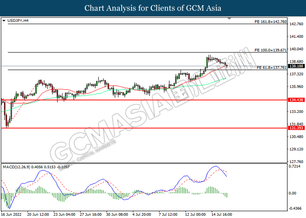Click the time axis label 23 Jun 04:00
The width and height of the screenshot is (306, 218).
(x=64, y=215)
